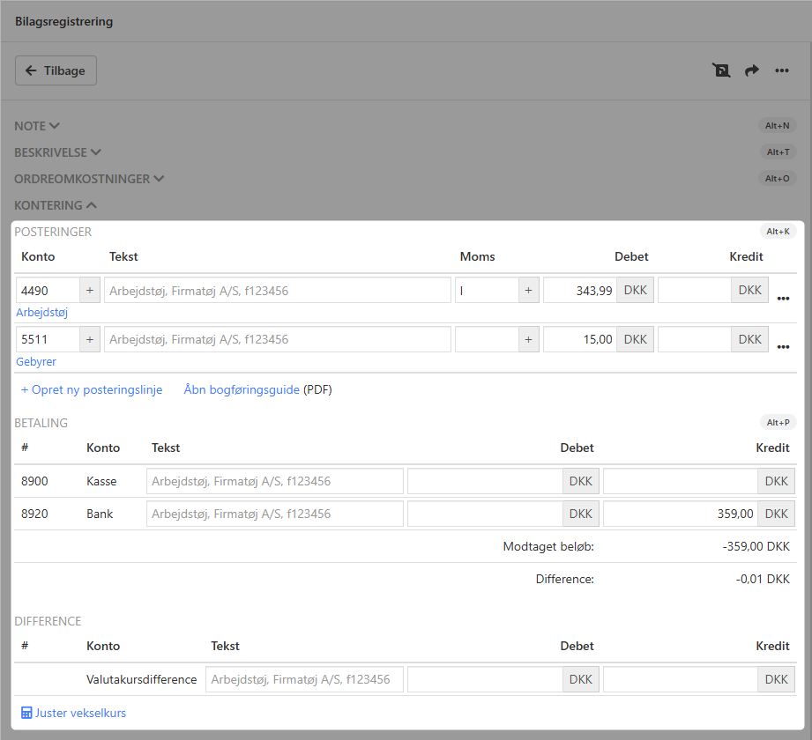Open three-dot menu for the Gebyrer posting line
Viewport: 812px width, 740px height.
click(783, 347)
